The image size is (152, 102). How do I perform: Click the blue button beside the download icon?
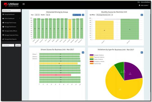[x=77, y=15]
